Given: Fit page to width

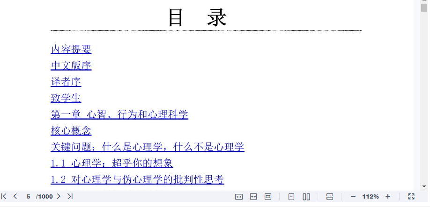Looking at the screenshot, I should point(253,197).
